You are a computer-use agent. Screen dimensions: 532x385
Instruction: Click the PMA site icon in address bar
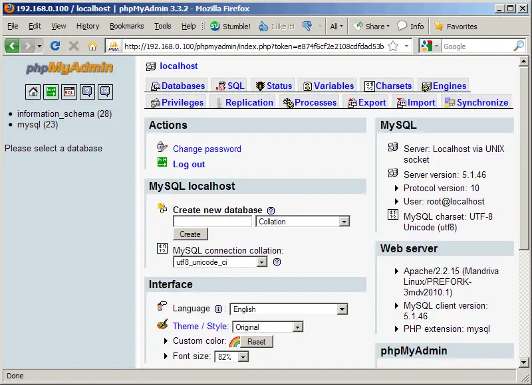[114, 46]
